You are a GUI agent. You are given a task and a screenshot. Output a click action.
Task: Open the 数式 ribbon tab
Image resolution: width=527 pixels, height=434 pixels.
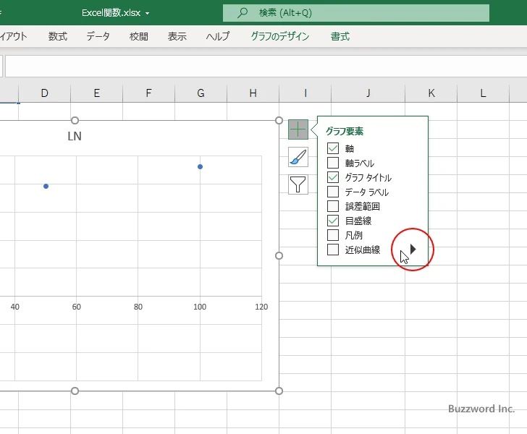pos(58,36)
